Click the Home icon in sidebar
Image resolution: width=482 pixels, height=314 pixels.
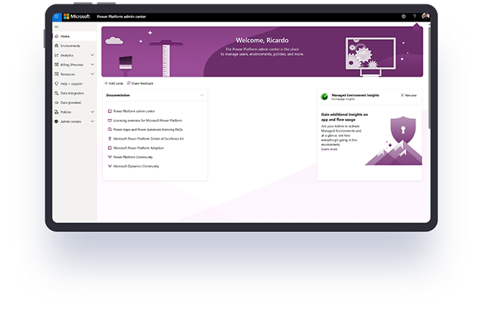57,36
